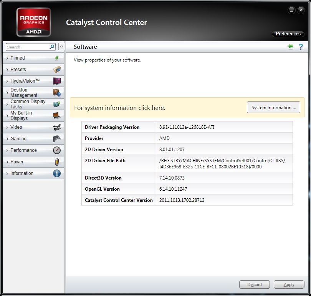Click the HydraVision monitor icon
Image resolution: width=311 pixels, height=296 pixels.
57,81
